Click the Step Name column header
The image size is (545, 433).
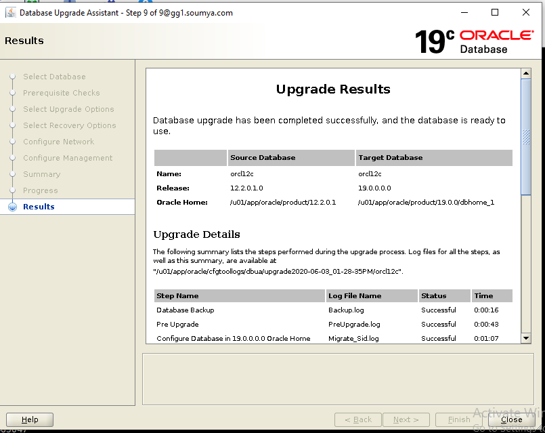pos(240,295)
